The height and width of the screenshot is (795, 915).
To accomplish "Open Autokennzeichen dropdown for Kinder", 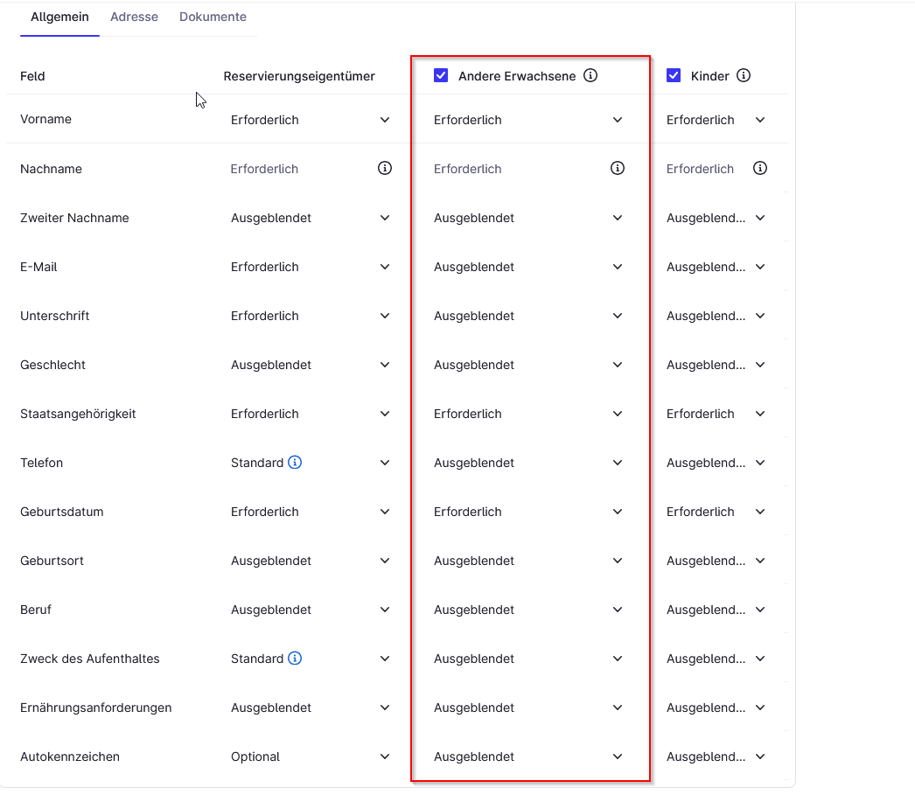I will (716, 757).
